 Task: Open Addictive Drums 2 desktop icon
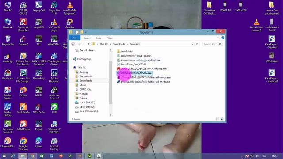click(x=54, y=93)
